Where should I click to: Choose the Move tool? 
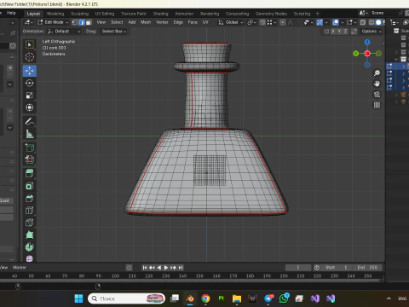30,71
